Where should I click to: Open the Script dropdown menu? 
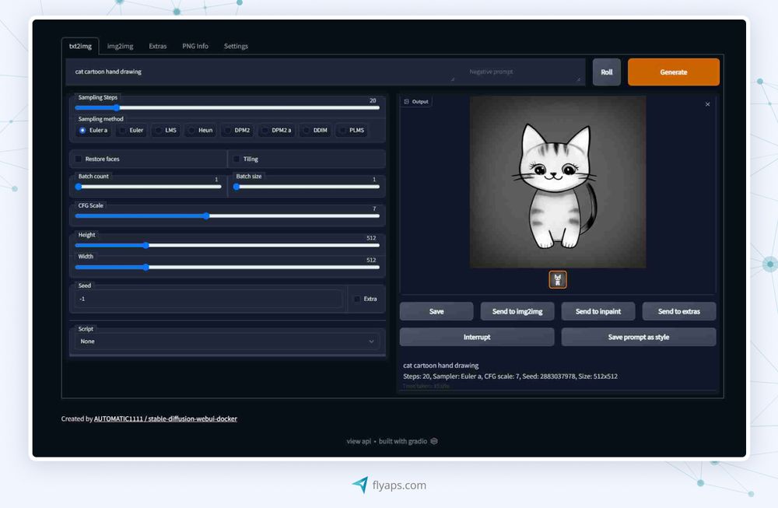point(227,341)
